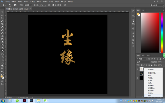Click the rainbow hue slider strip
165x103 pixels.
(162, 33)
